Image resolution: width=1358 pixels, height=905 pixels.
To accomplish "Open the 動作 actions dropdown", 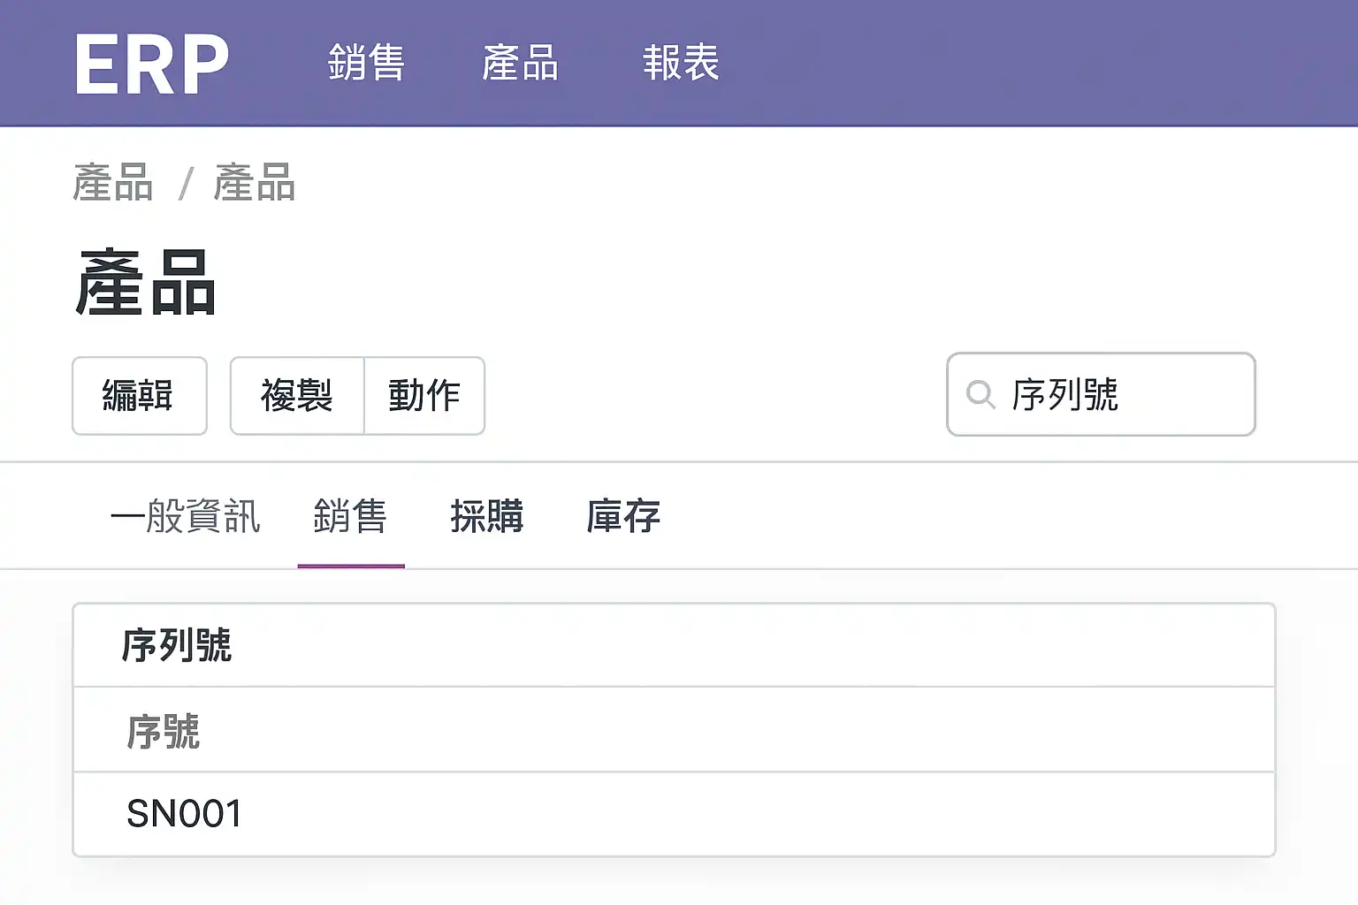I will click(x=424, y=396).
